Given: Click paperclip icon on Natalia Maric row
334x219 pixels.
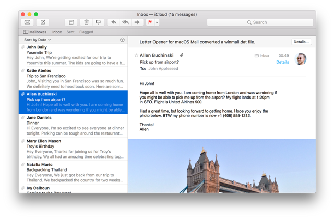Looking at the screenshot, I should tap(23, 164).
